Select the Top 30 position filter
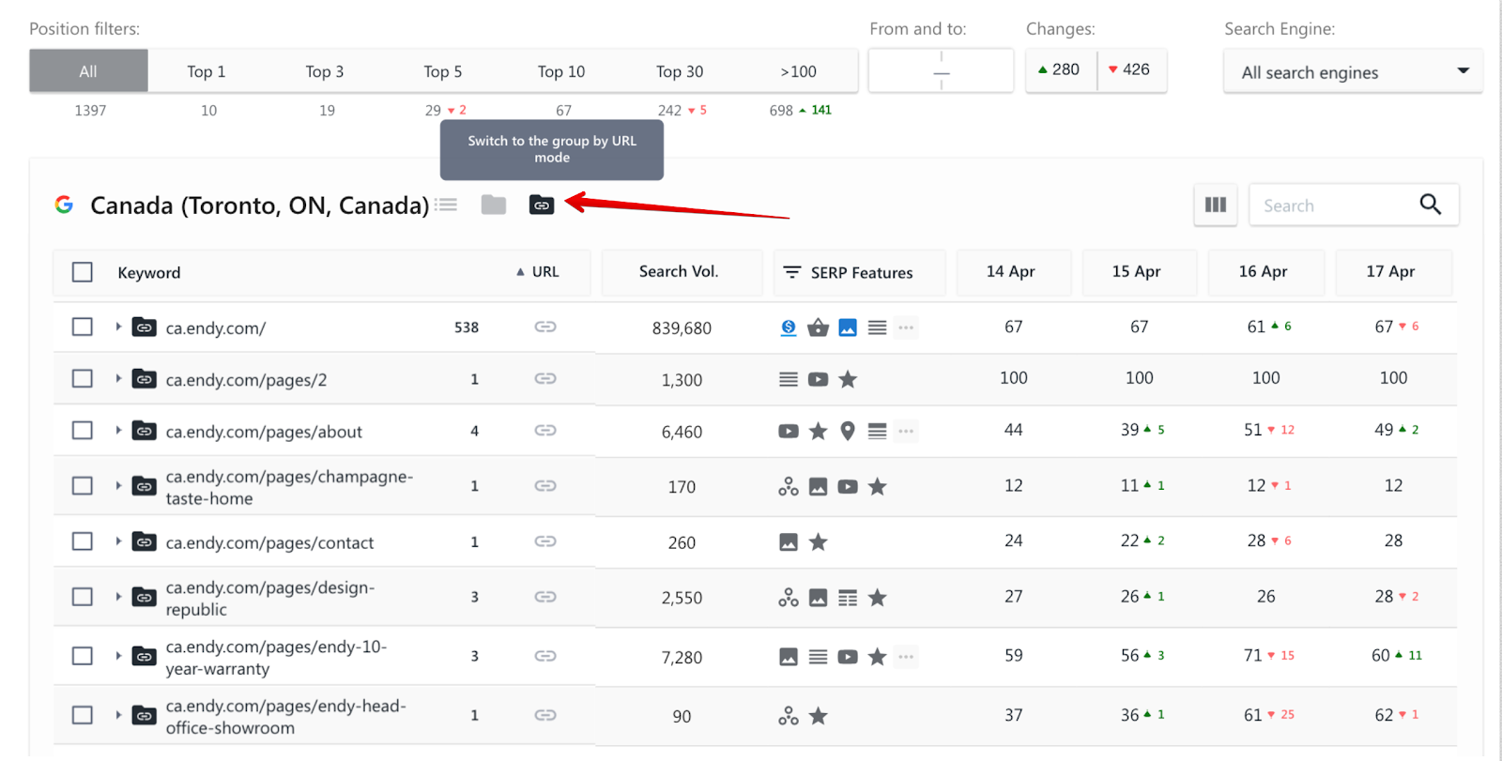1502x761 pixels. (x=680, y=71)
